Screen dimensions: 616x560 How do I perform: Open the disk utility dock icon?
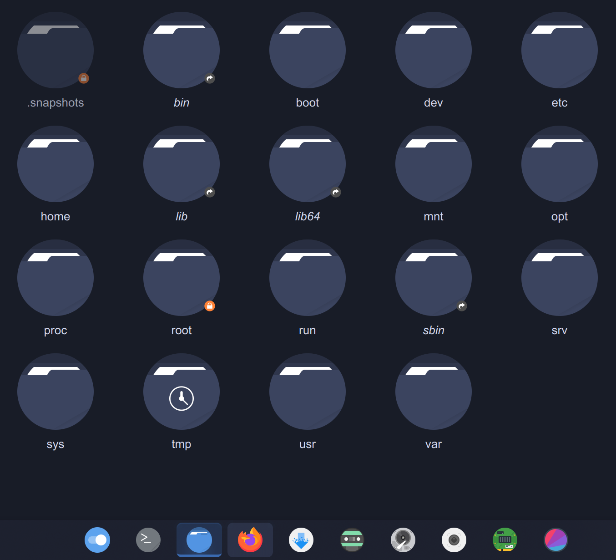(403, 540)
